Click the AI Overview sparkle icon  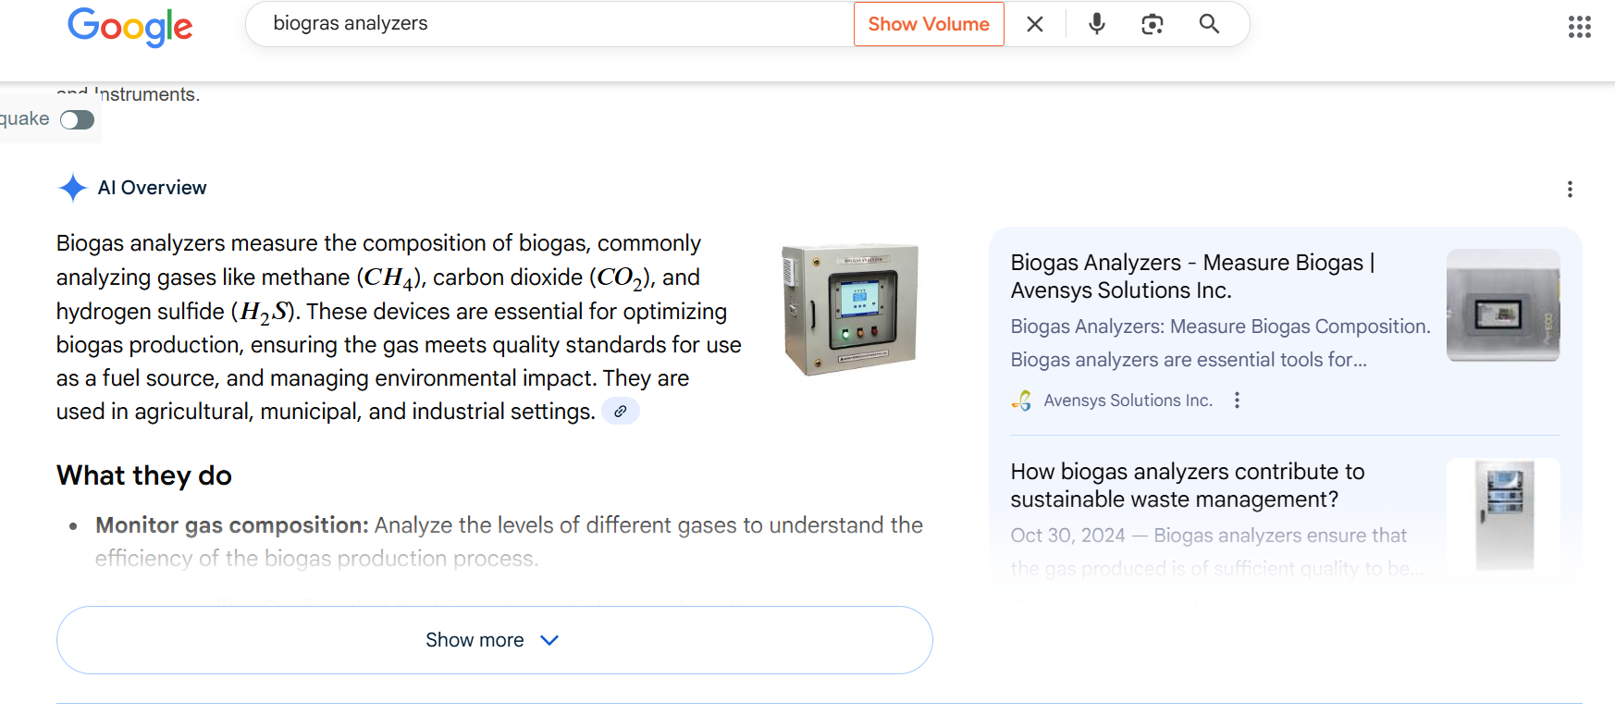coord(72,188)
